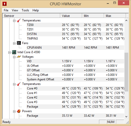
Task: Click the scrollbar down arrow
Action: click(126, 116)
